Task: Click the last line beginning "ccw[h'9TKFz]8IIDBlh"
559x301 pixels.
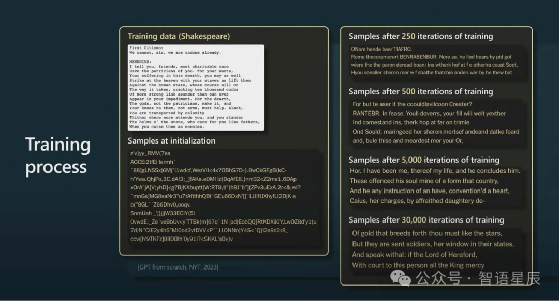Action: pos(182,239)
